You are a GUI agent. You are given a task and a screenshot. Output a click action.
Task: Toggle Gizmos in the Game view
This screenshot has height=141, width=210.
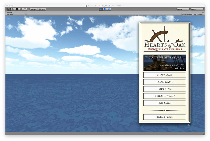click(200, 14)
